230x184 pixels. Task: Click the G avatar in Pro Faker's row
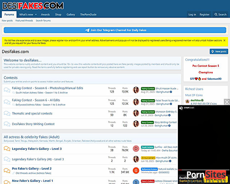[x=136, y=170]
